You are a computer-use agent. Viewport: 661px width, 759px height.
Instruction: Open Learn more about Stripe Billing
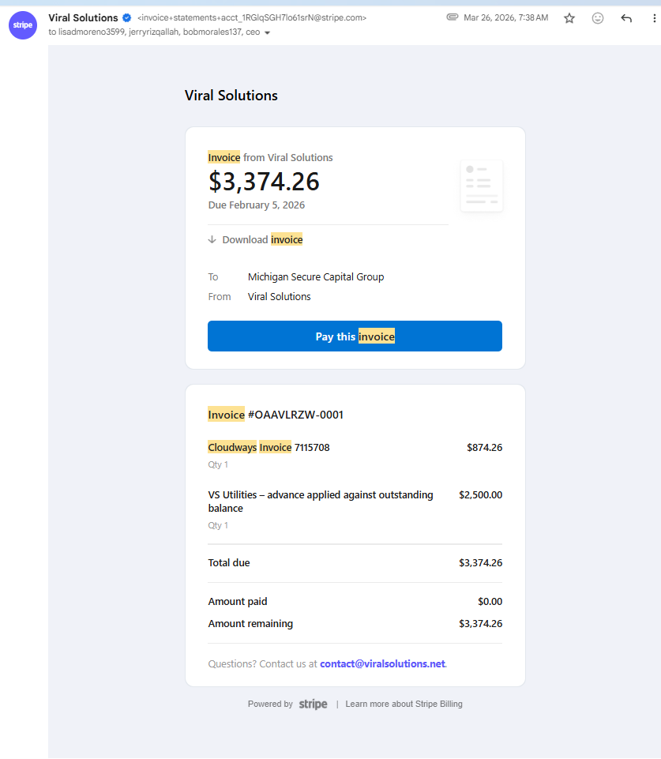[x=404, y=704]
